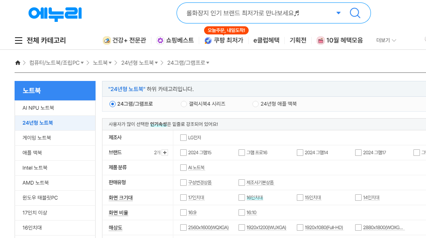This screenshot has width=426, height=238.
Task: Select the 24년형 애플 맥북 radio button
Action: (x=256, y=104)
